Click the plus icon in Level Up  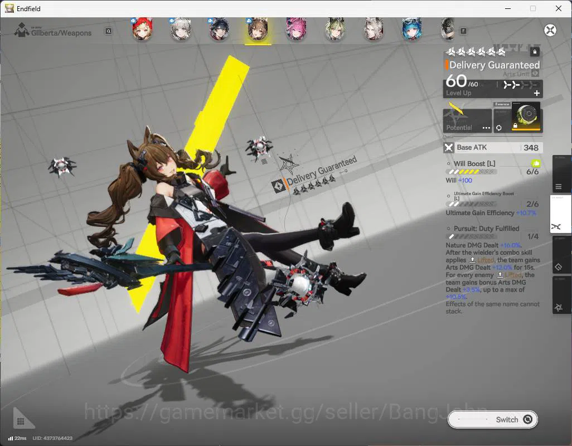(x=537, y=93)
